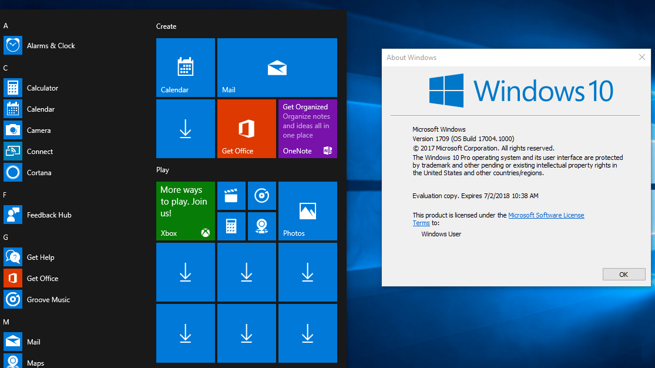The width and height of the screenshot is (655, 368).
Task: Open the Xbox promotional tile
Action: point(185,211)
